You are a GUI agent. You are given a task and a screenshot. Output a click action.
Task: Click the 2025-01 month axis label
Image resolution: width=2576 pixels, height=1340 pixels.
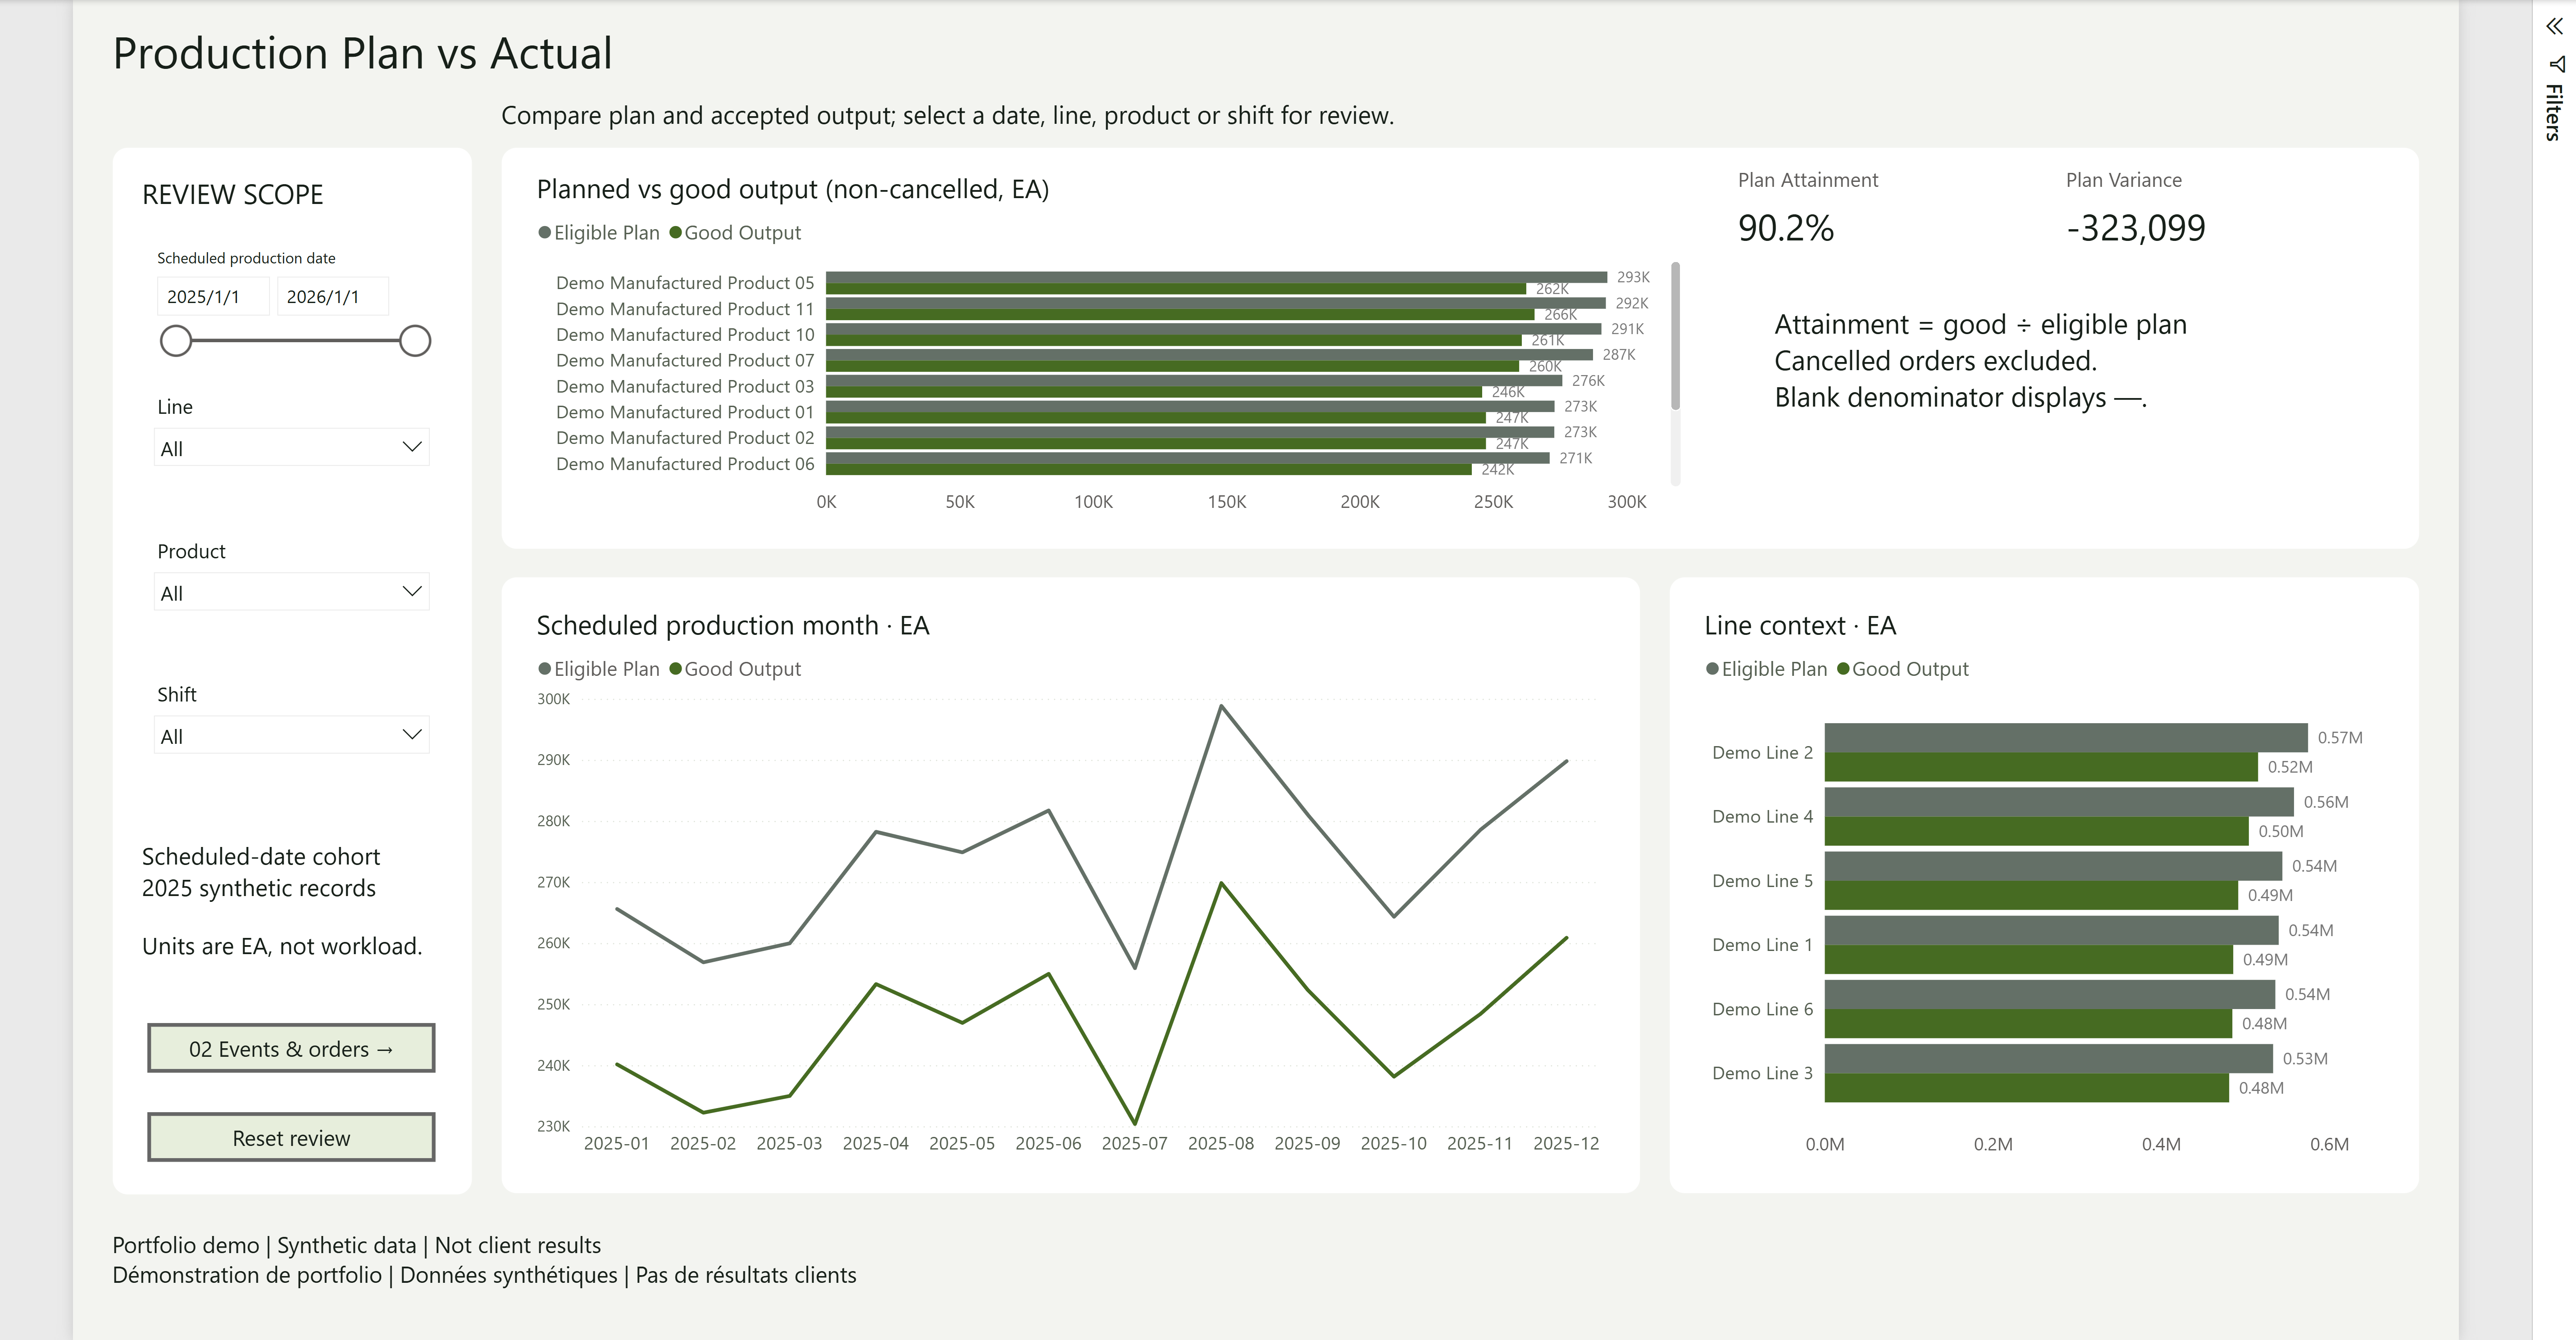616,1143
